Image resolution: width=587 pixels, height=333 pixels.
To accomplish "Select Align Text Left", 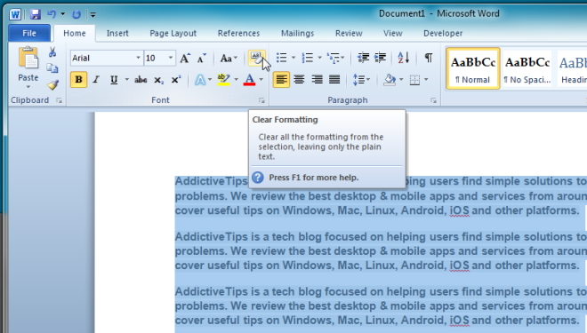I will point(281,80).
